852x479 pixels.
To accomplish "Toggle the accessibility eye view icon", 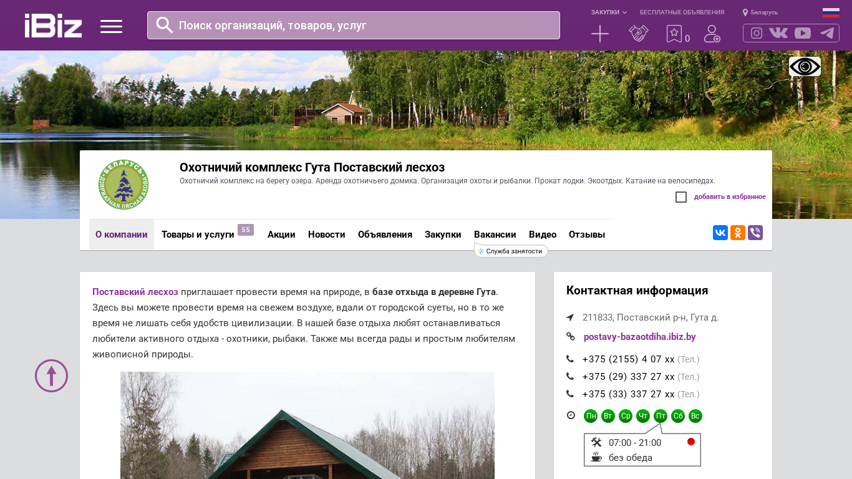I will coord(805,67).
